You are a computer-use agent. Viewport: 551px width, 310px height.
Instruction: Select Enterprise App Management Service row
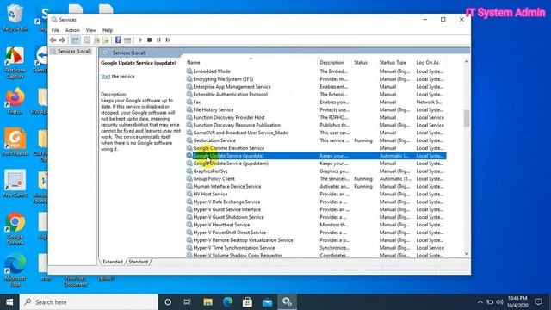pos(316,87)
